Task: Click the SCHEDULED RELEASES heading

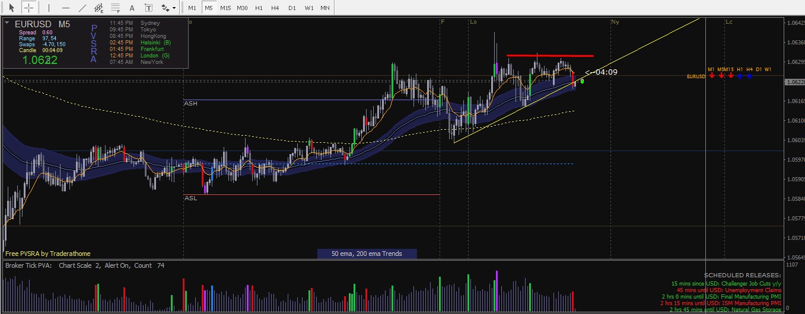Action: 743,275
